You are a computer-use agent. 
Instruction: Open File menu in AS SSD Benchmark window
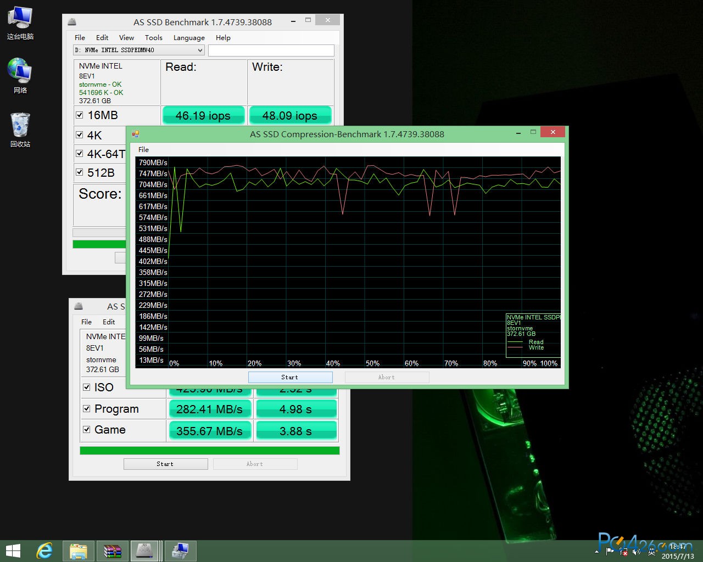(80, 37)
